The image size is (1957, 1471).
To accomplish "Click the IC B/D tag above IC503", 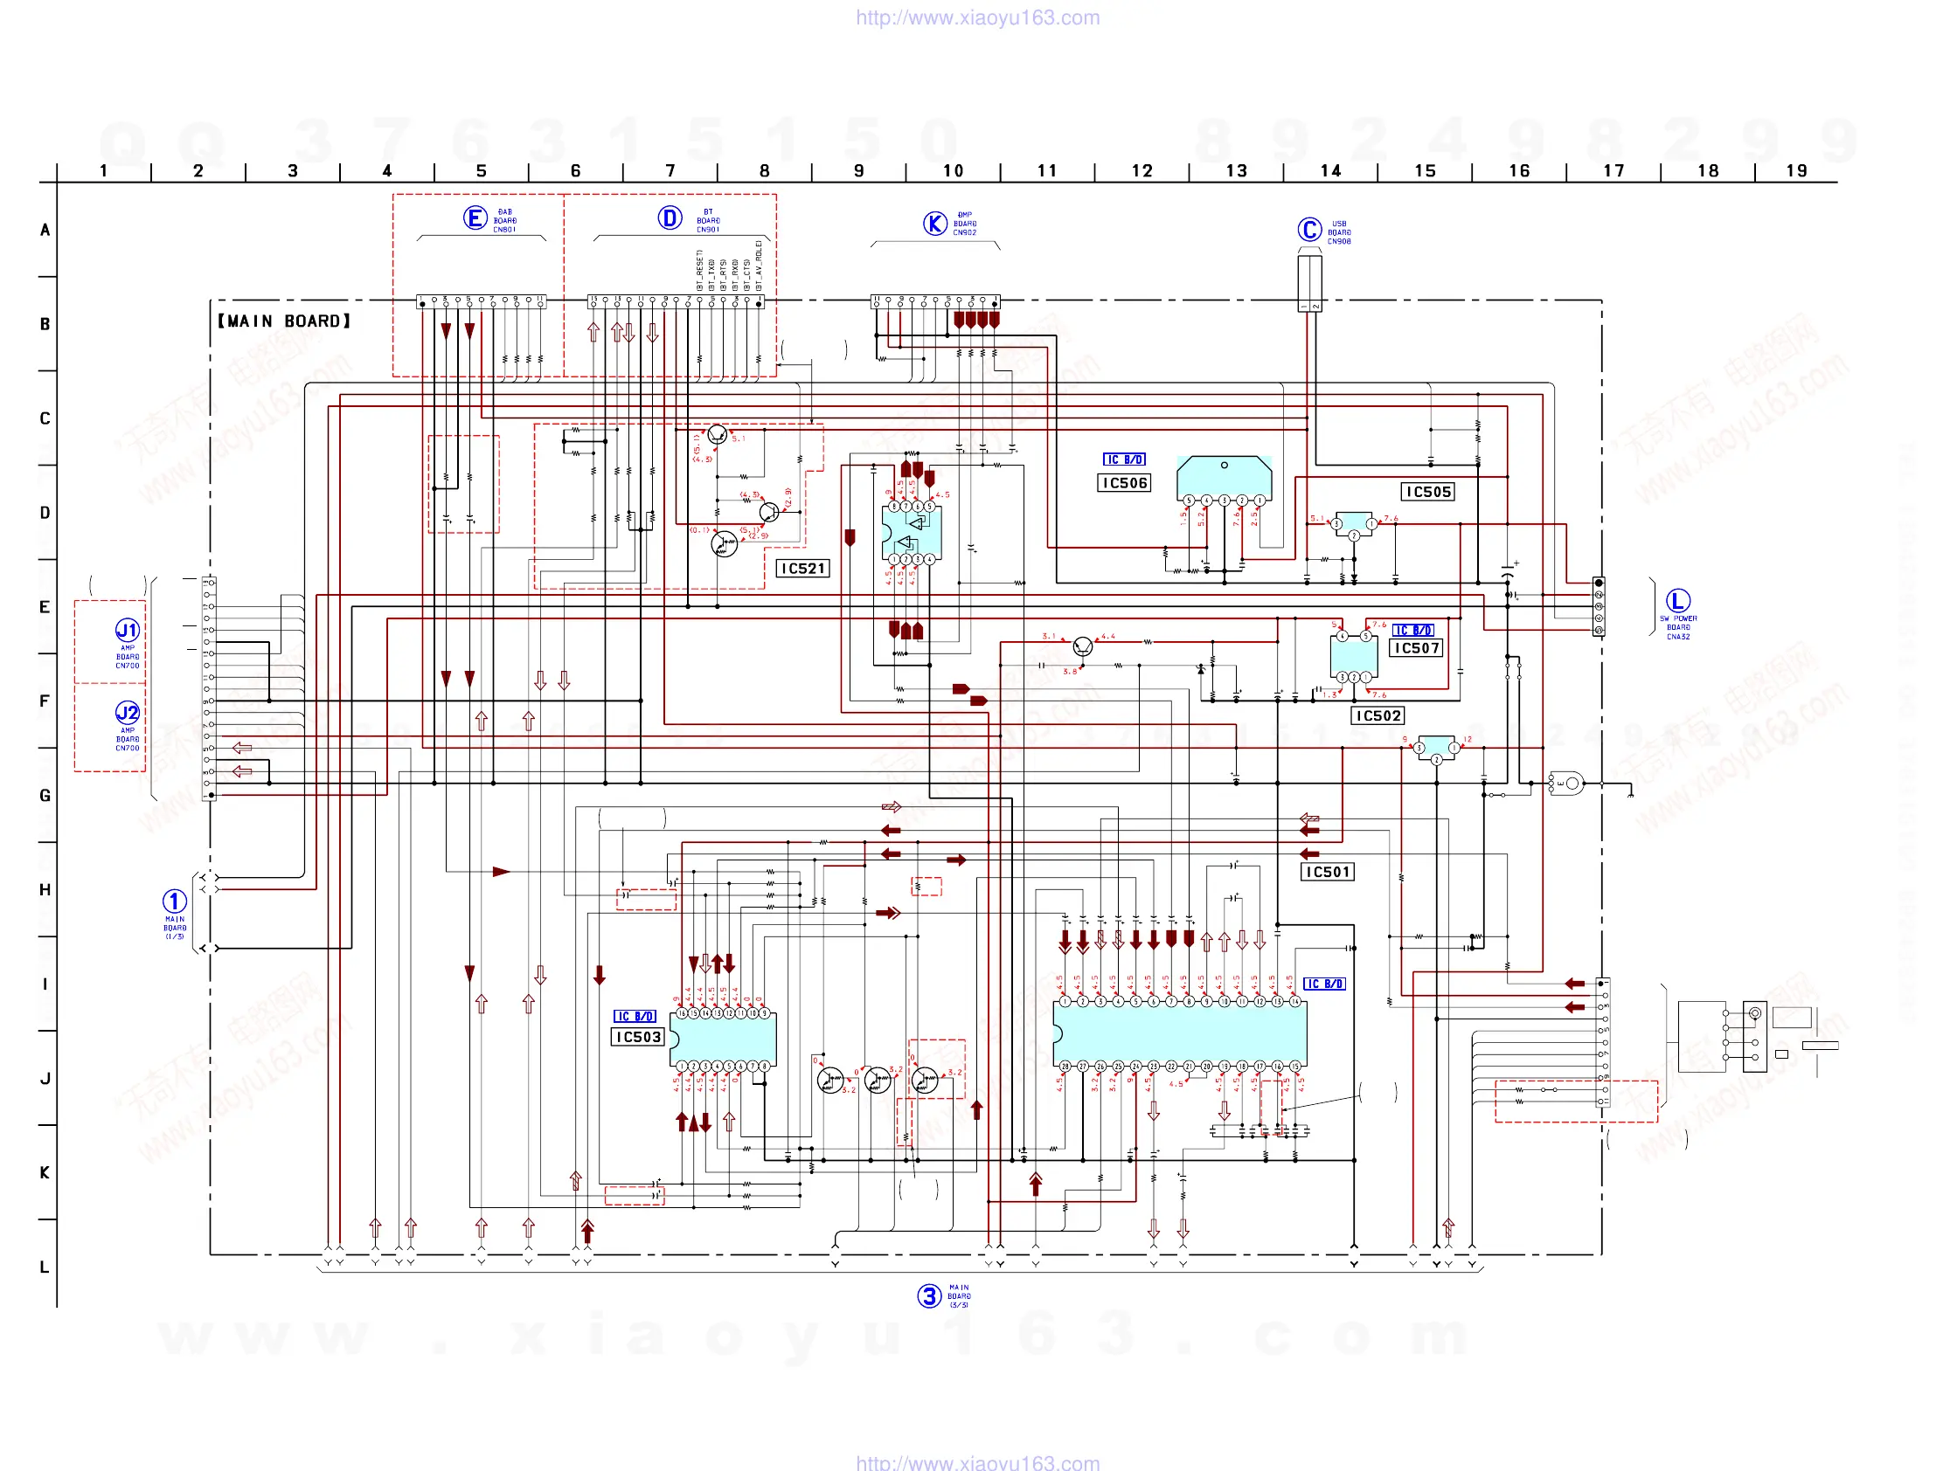I will coord(635,1017).
